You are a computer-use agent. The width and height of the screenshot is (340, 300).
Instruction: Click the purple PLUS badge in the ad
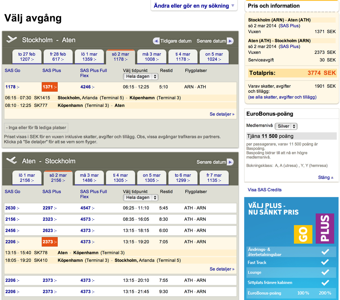click(x=325, y=228)
